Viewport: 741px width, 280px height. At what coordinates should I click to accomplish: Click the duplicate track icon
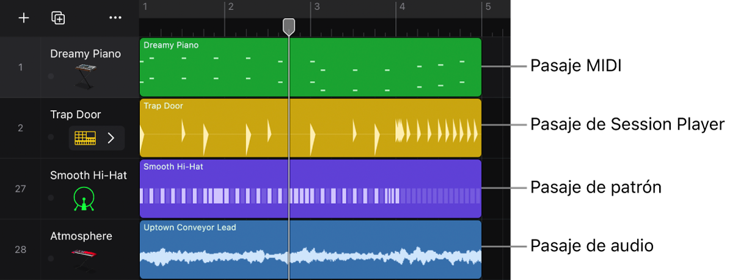pos(58,18)
